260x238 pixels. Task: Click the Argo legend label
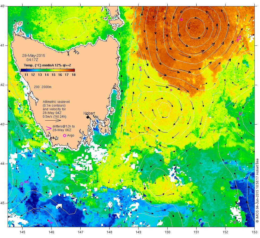tap(71, 135)
